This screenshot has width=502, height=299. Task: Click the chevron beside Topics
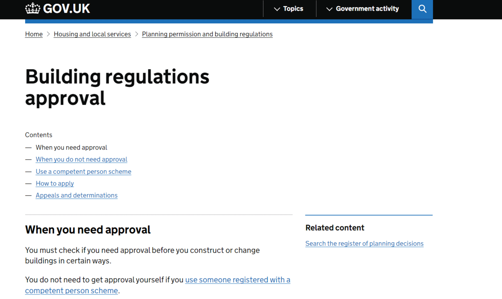tap(277, 9)
